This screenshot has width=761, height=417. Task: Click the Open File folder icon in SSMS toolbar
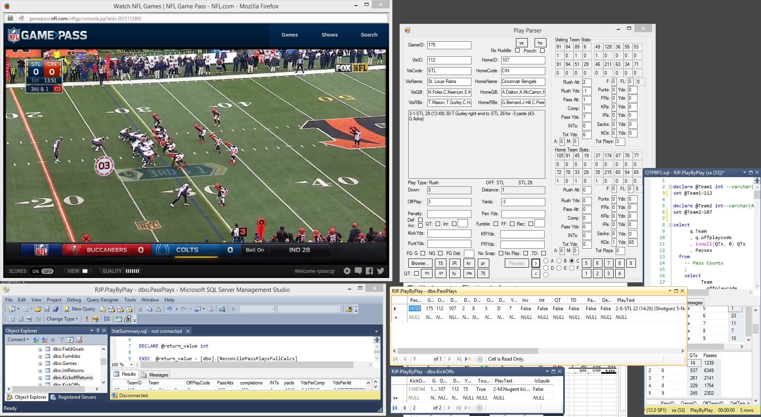(x=38, y=309)
